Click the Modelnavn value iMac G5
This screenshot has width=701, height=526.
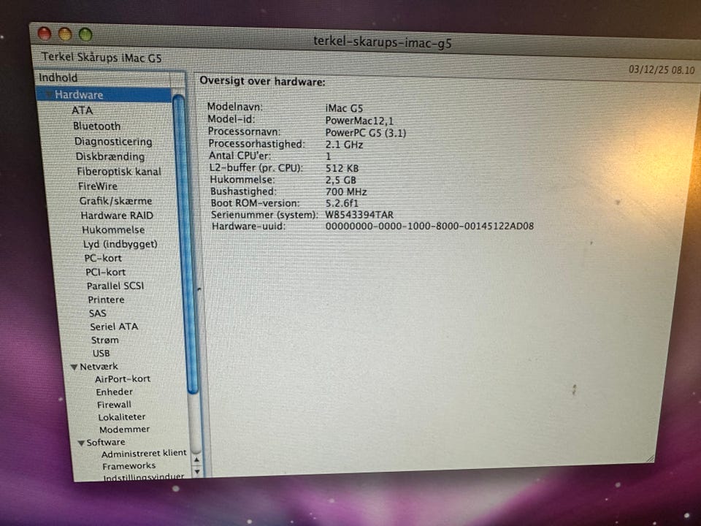344,108
